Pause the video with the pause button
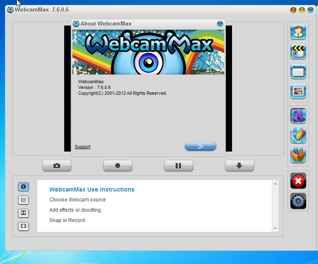318x264 pixels. pyautogui.click(x=179, y=166)
